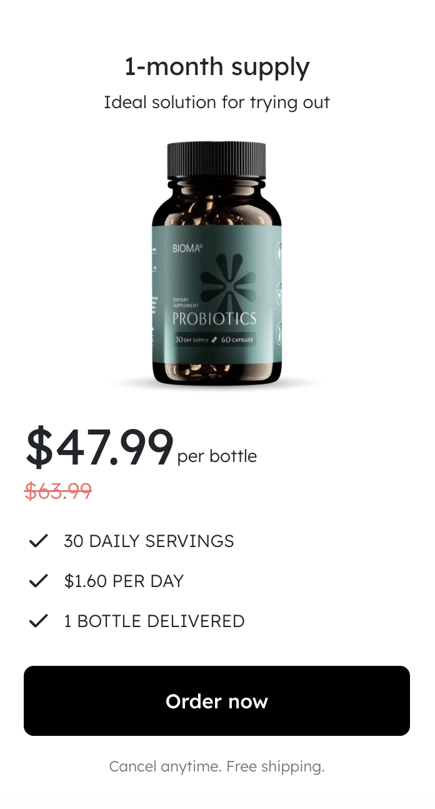Click the checkmark beside 30 Daily Servings
Image resolution: width=435 pixels, height=809 pixels.
coord(39,541)
